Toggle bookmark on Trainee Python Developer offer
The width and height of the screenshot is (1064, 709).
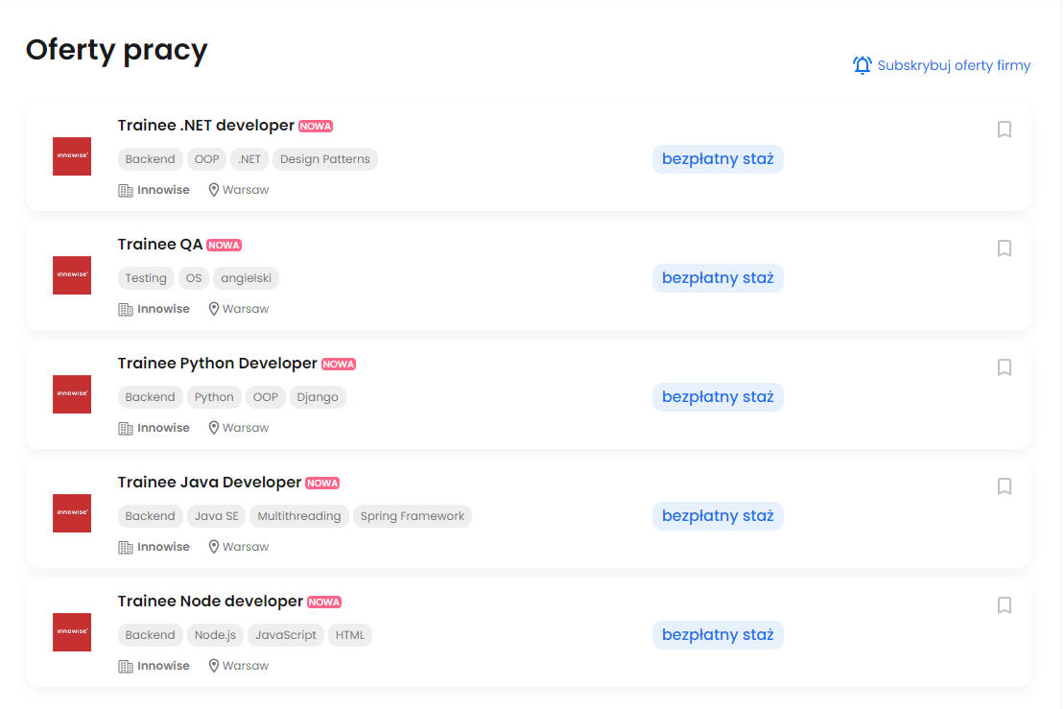tap(1005, 367)
